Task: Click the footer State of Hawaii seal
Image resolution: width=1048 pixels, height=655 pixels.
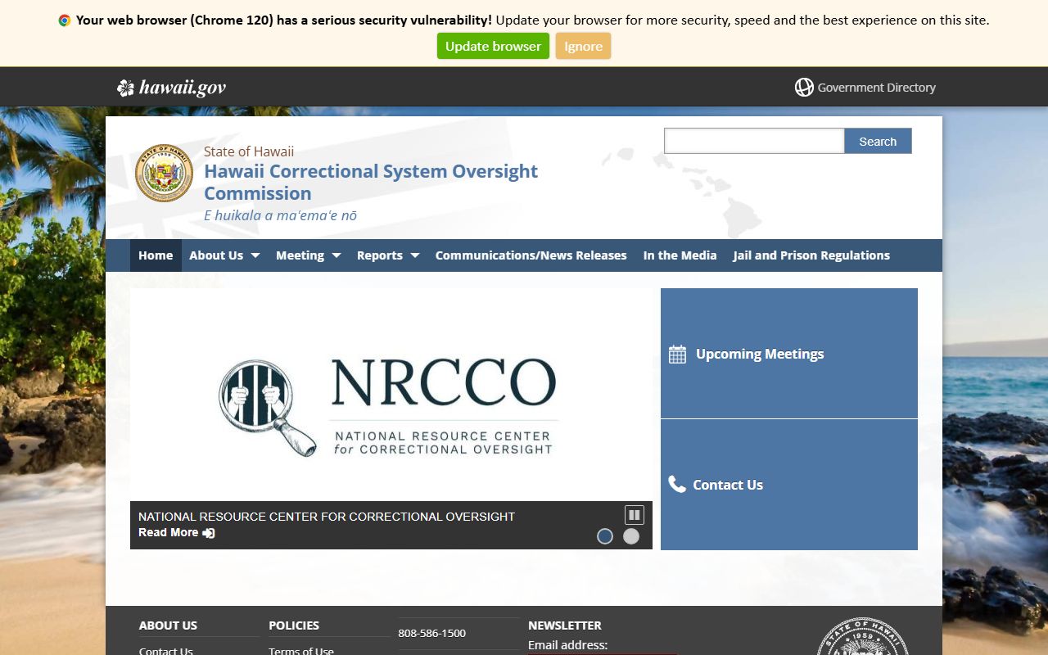Action: click(x=863, y=637)
